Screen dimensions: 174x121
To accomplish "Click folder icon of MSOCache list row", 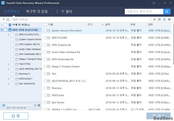I will click(x=49, y=95).
